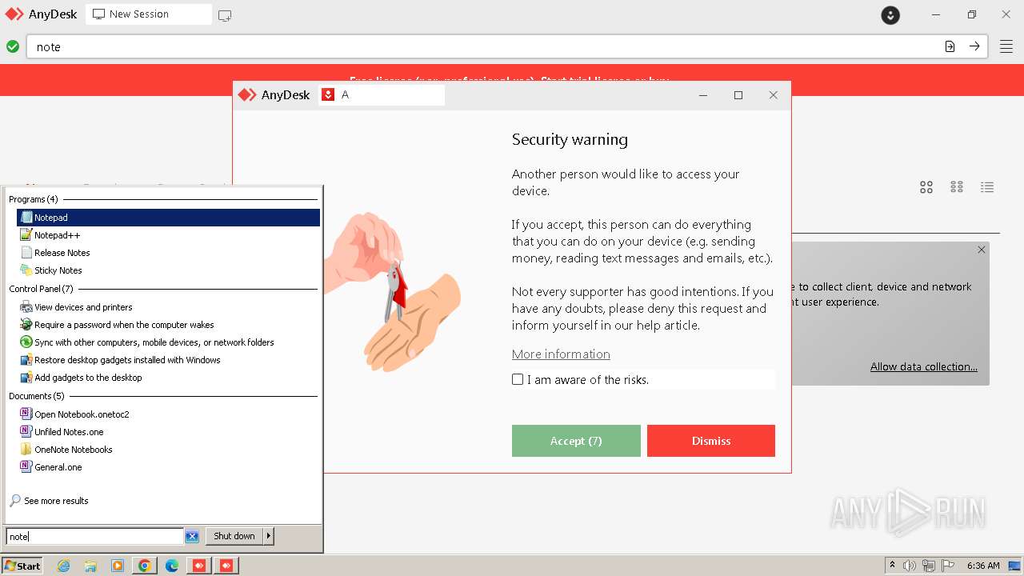The width and height of the screenshot is (1024, 576).
Task: Select the New Session tab
Action: click(149, 14)
